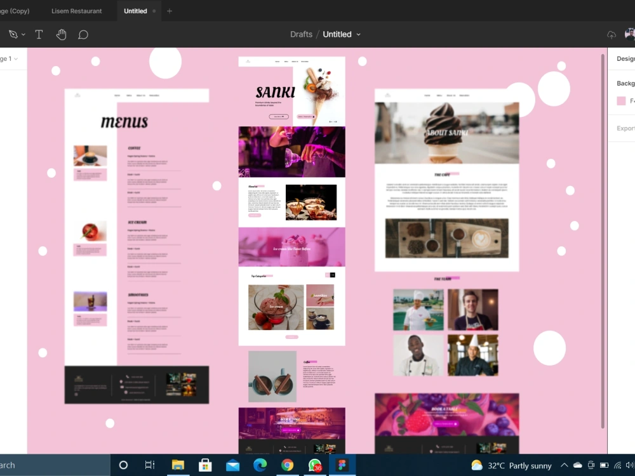This screenshot has height=476, width=635.
Task: Select the SANKI title text
Action: 276,92
